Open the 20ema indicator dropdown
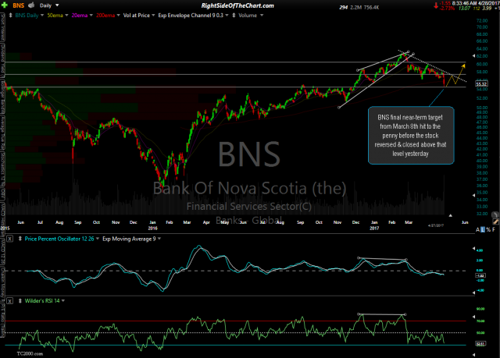Viewport: 500px width, 358px height. click(91, 16)
